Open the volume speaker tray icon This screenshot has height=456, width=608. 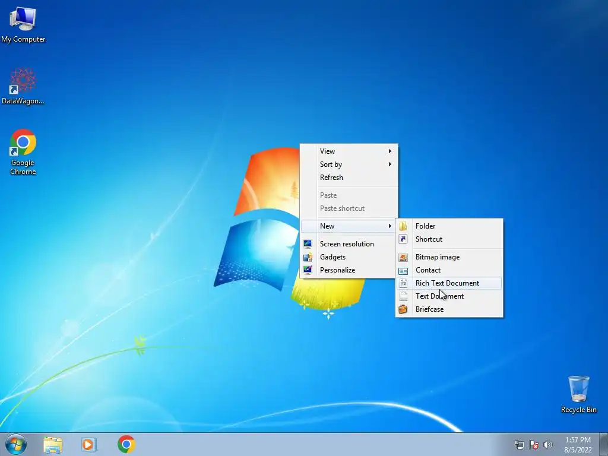(x=547, y=445)
